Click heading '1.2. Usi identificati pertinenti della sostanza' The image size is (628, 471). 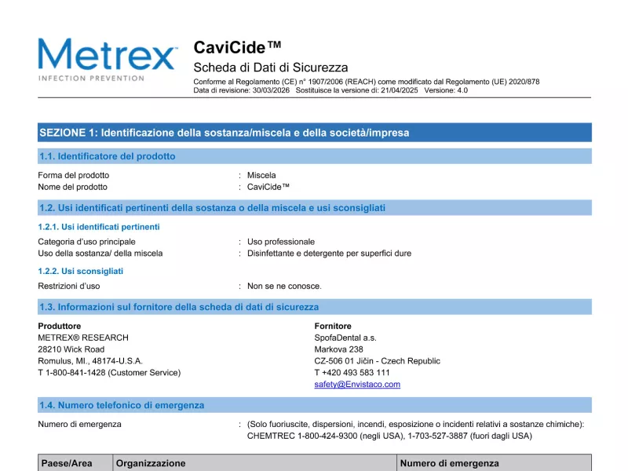(x=315, y=208)
